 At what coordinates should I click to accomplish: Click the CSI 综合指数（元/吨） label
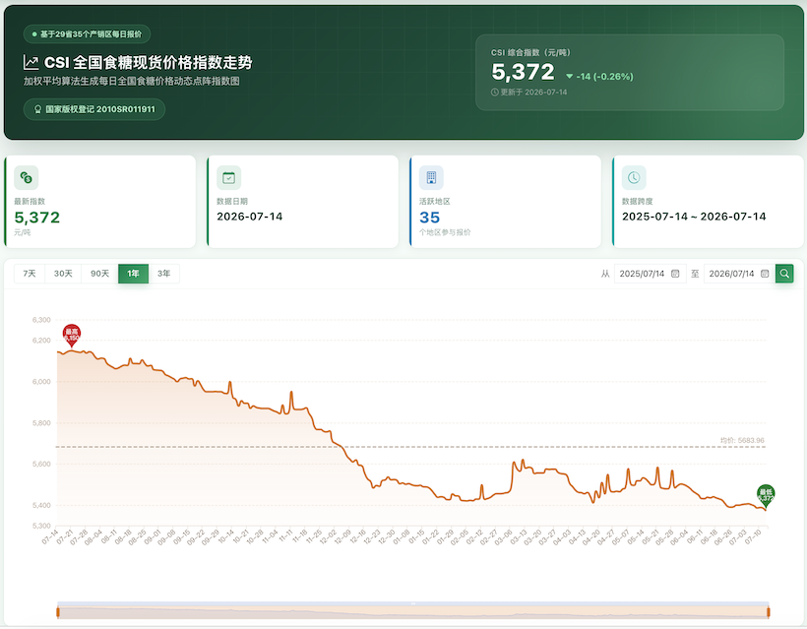(530, 52)
